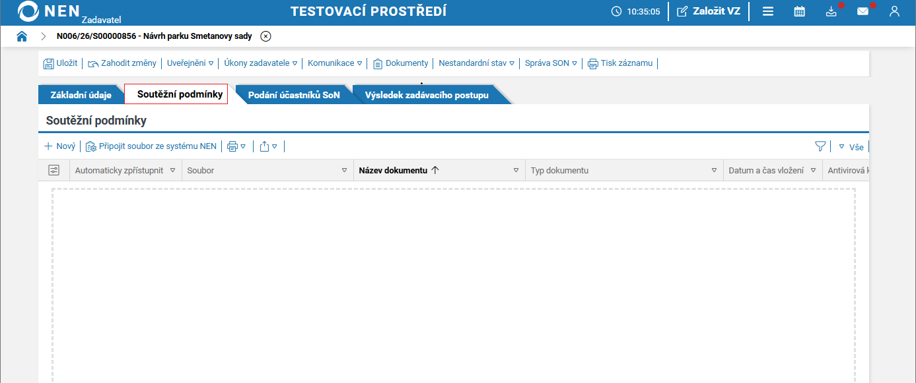Go to the home icon in breadcrumb
Viewport: 916px width, 383px height.
click(22, 36)
